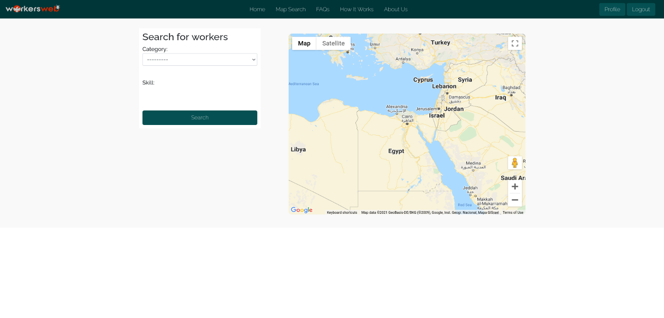This screenshot has width=664, height=318.
Task: Open Map Search in navbar
Action: pos(290,9)
